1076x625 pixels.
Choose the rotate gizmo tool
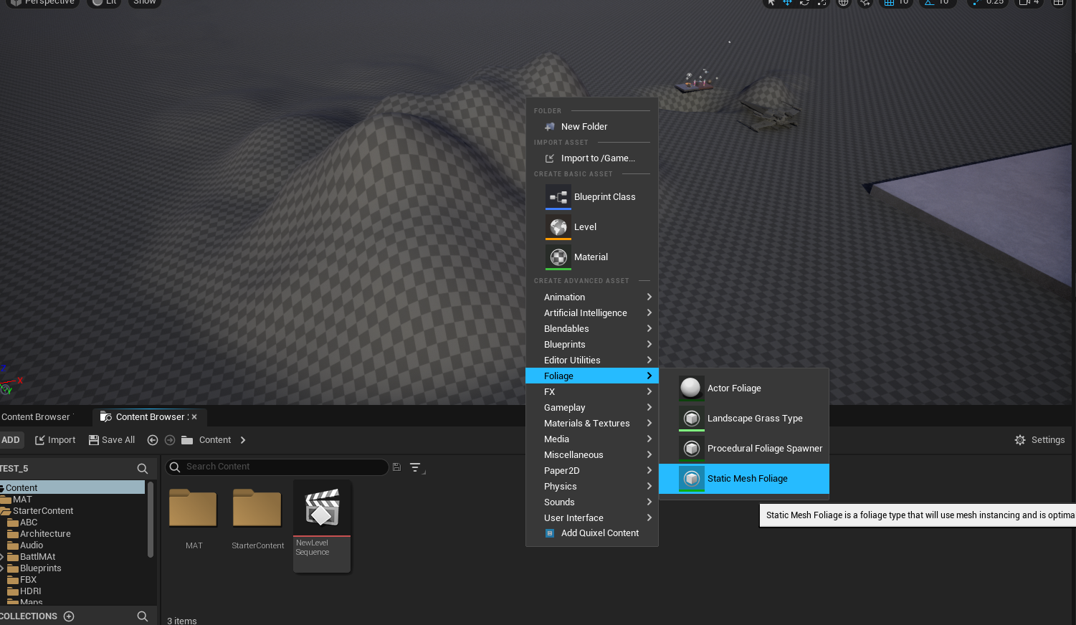(804, 2)
